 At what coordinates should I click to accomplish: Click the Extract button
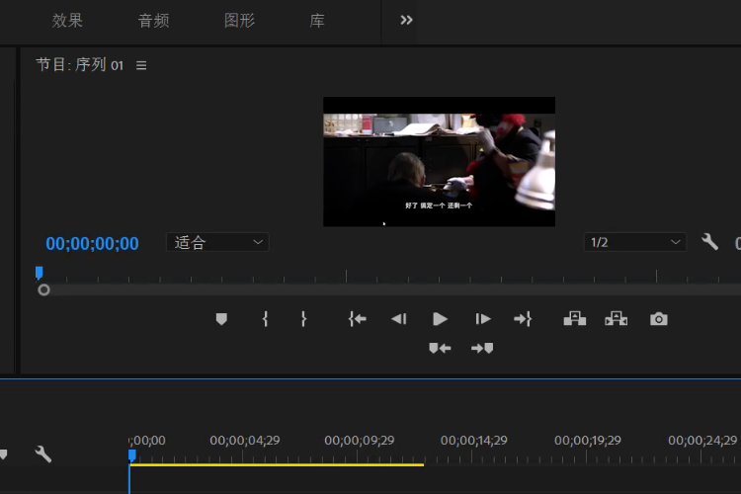(x=617, y=318)
